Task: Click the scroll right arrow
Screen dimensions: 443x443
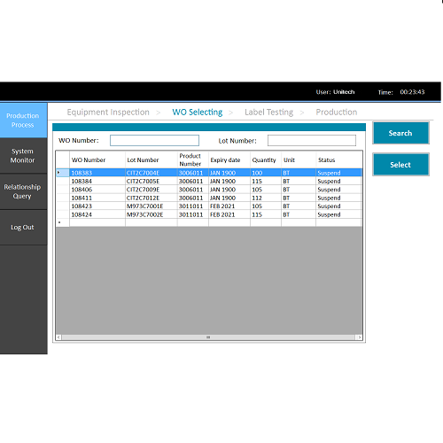Action: (x=359, y=338)
